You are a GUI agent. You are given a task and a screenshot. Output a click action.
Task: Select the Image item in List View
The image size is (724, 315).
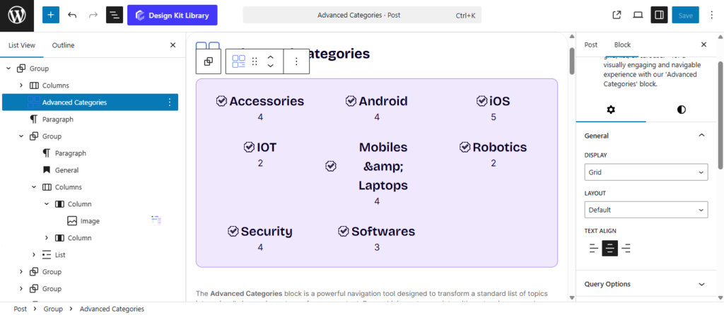(90, 221)
